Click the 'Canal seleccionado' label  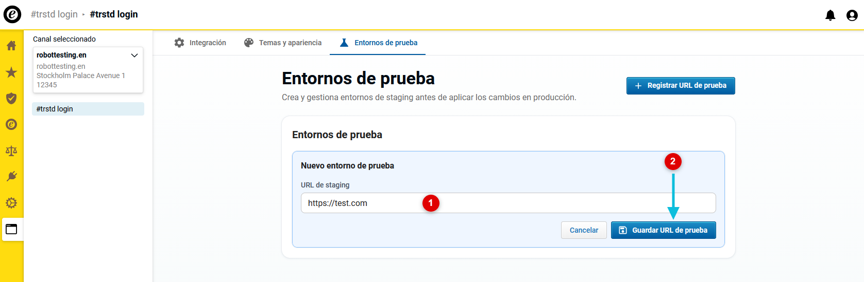click(64, 39)
